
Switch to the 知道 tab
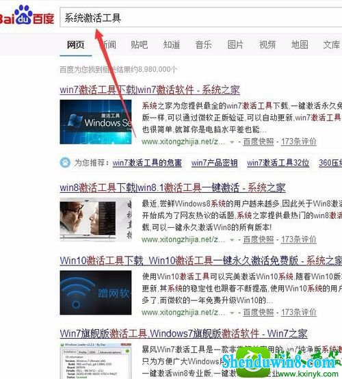pyautogui.click(x=172, y=45)
